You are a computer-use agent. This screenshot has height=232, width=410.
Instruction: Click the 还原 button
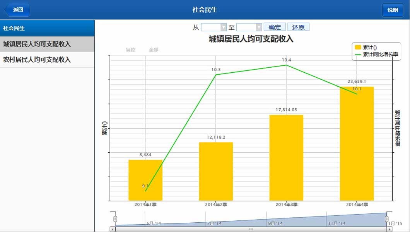[298, 27]
